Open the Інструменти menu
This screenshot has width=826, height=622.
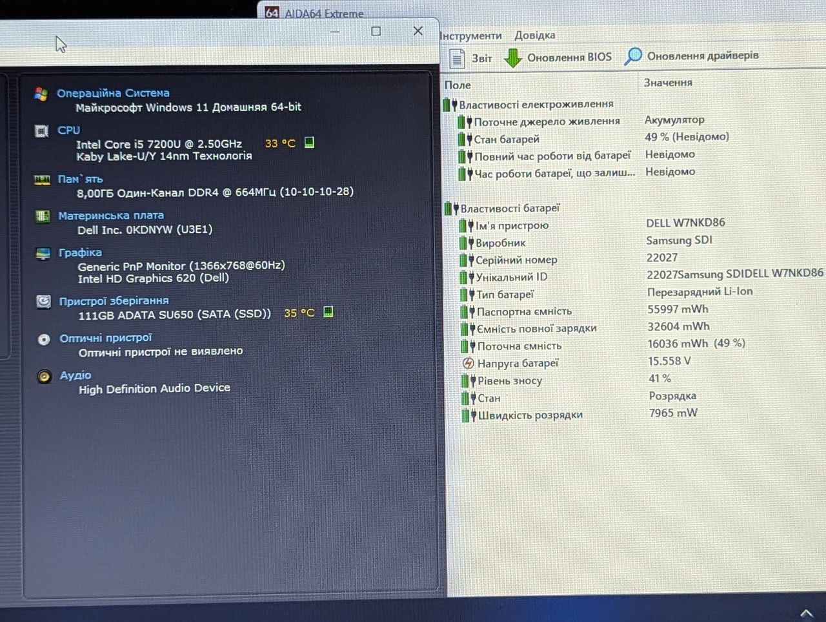[470, 36]
